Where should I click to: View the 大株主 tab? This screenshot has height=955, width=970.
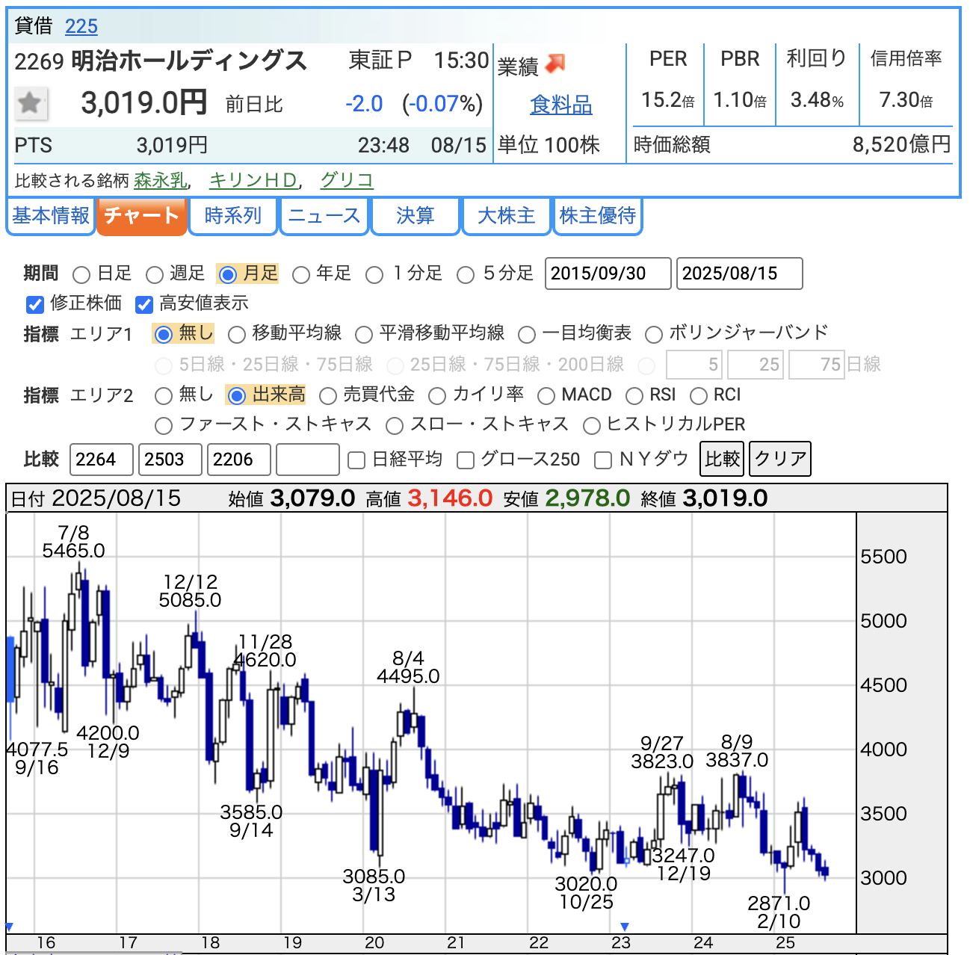[507, 216]
